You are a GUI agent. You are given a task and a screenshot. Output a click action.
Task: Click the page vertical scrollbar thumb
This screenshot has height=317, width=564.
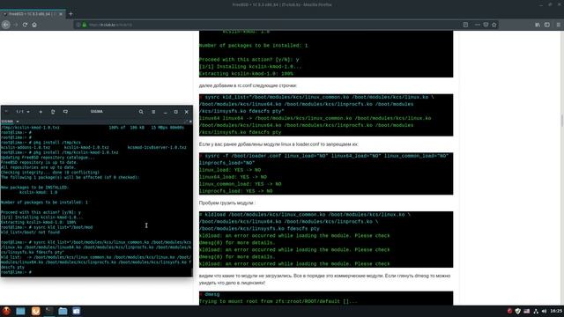(561, 120)
